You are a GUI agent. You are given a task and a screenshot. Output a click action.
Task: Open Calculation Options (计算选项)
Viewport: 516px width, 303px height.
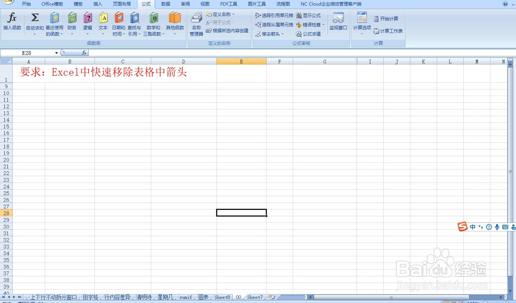tap(362, 24)
